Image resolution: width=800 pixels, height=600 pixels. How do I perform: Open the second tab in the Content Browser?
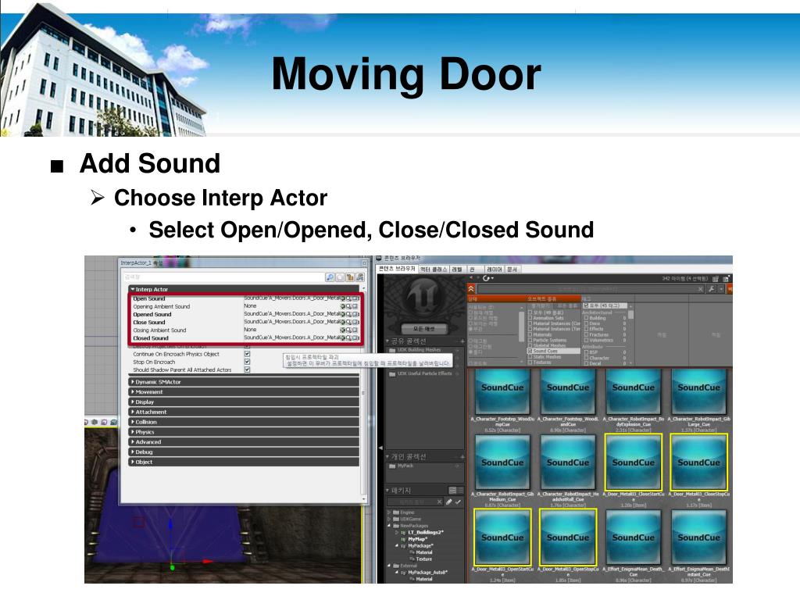tap(434, 269)
